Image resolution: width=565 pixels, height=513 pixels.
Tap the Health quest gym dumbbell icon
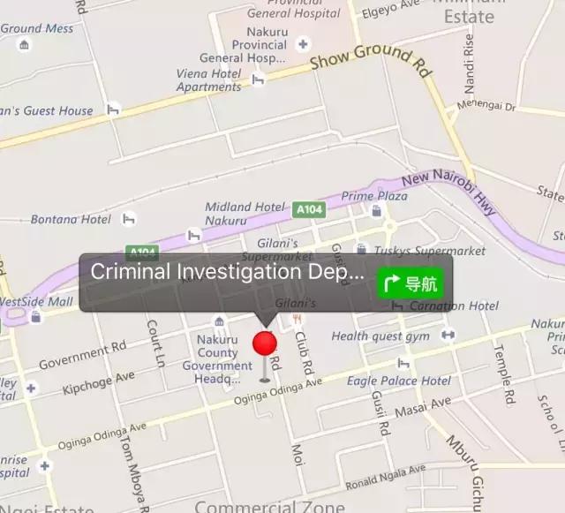tap(448, 335)
